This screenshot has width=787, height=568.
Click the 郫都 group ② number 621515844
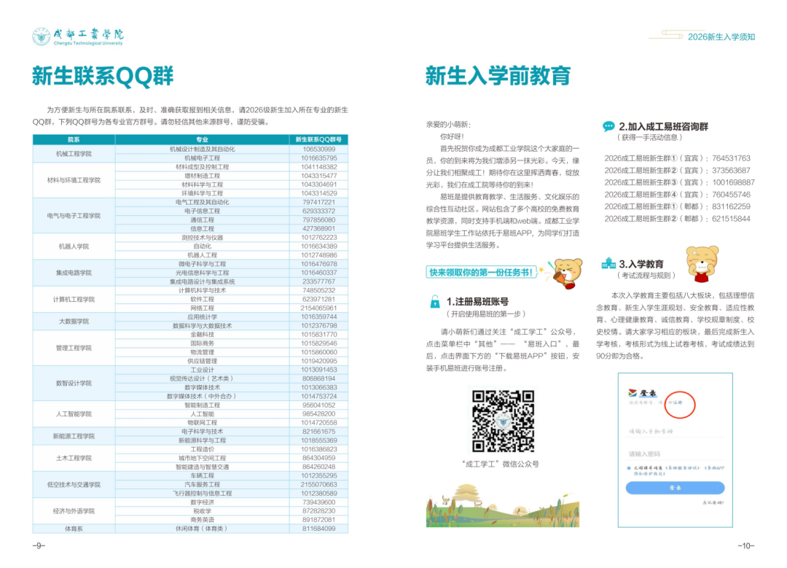click(731, 219)
